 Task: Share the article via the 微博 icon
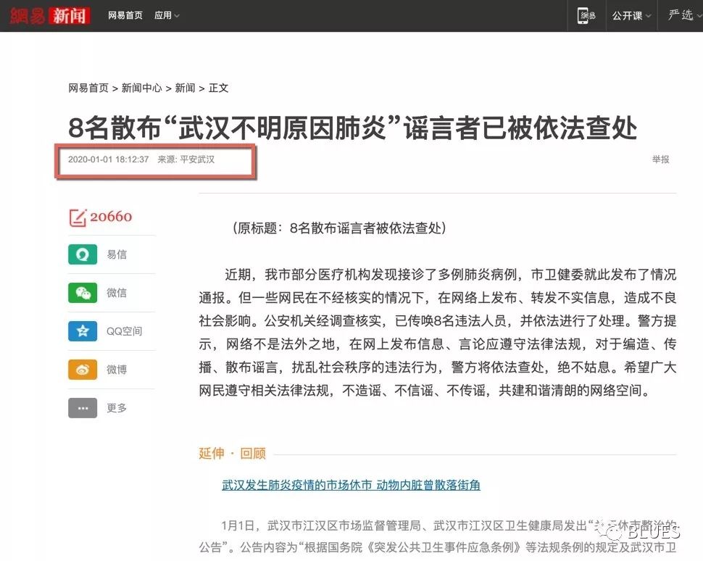click(x=83, y=370)
